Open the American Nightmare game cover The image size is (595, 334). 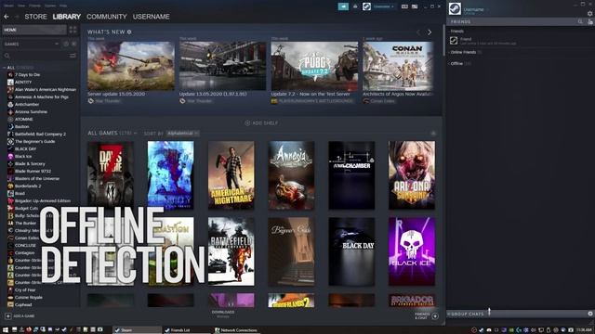pos(231,175)
